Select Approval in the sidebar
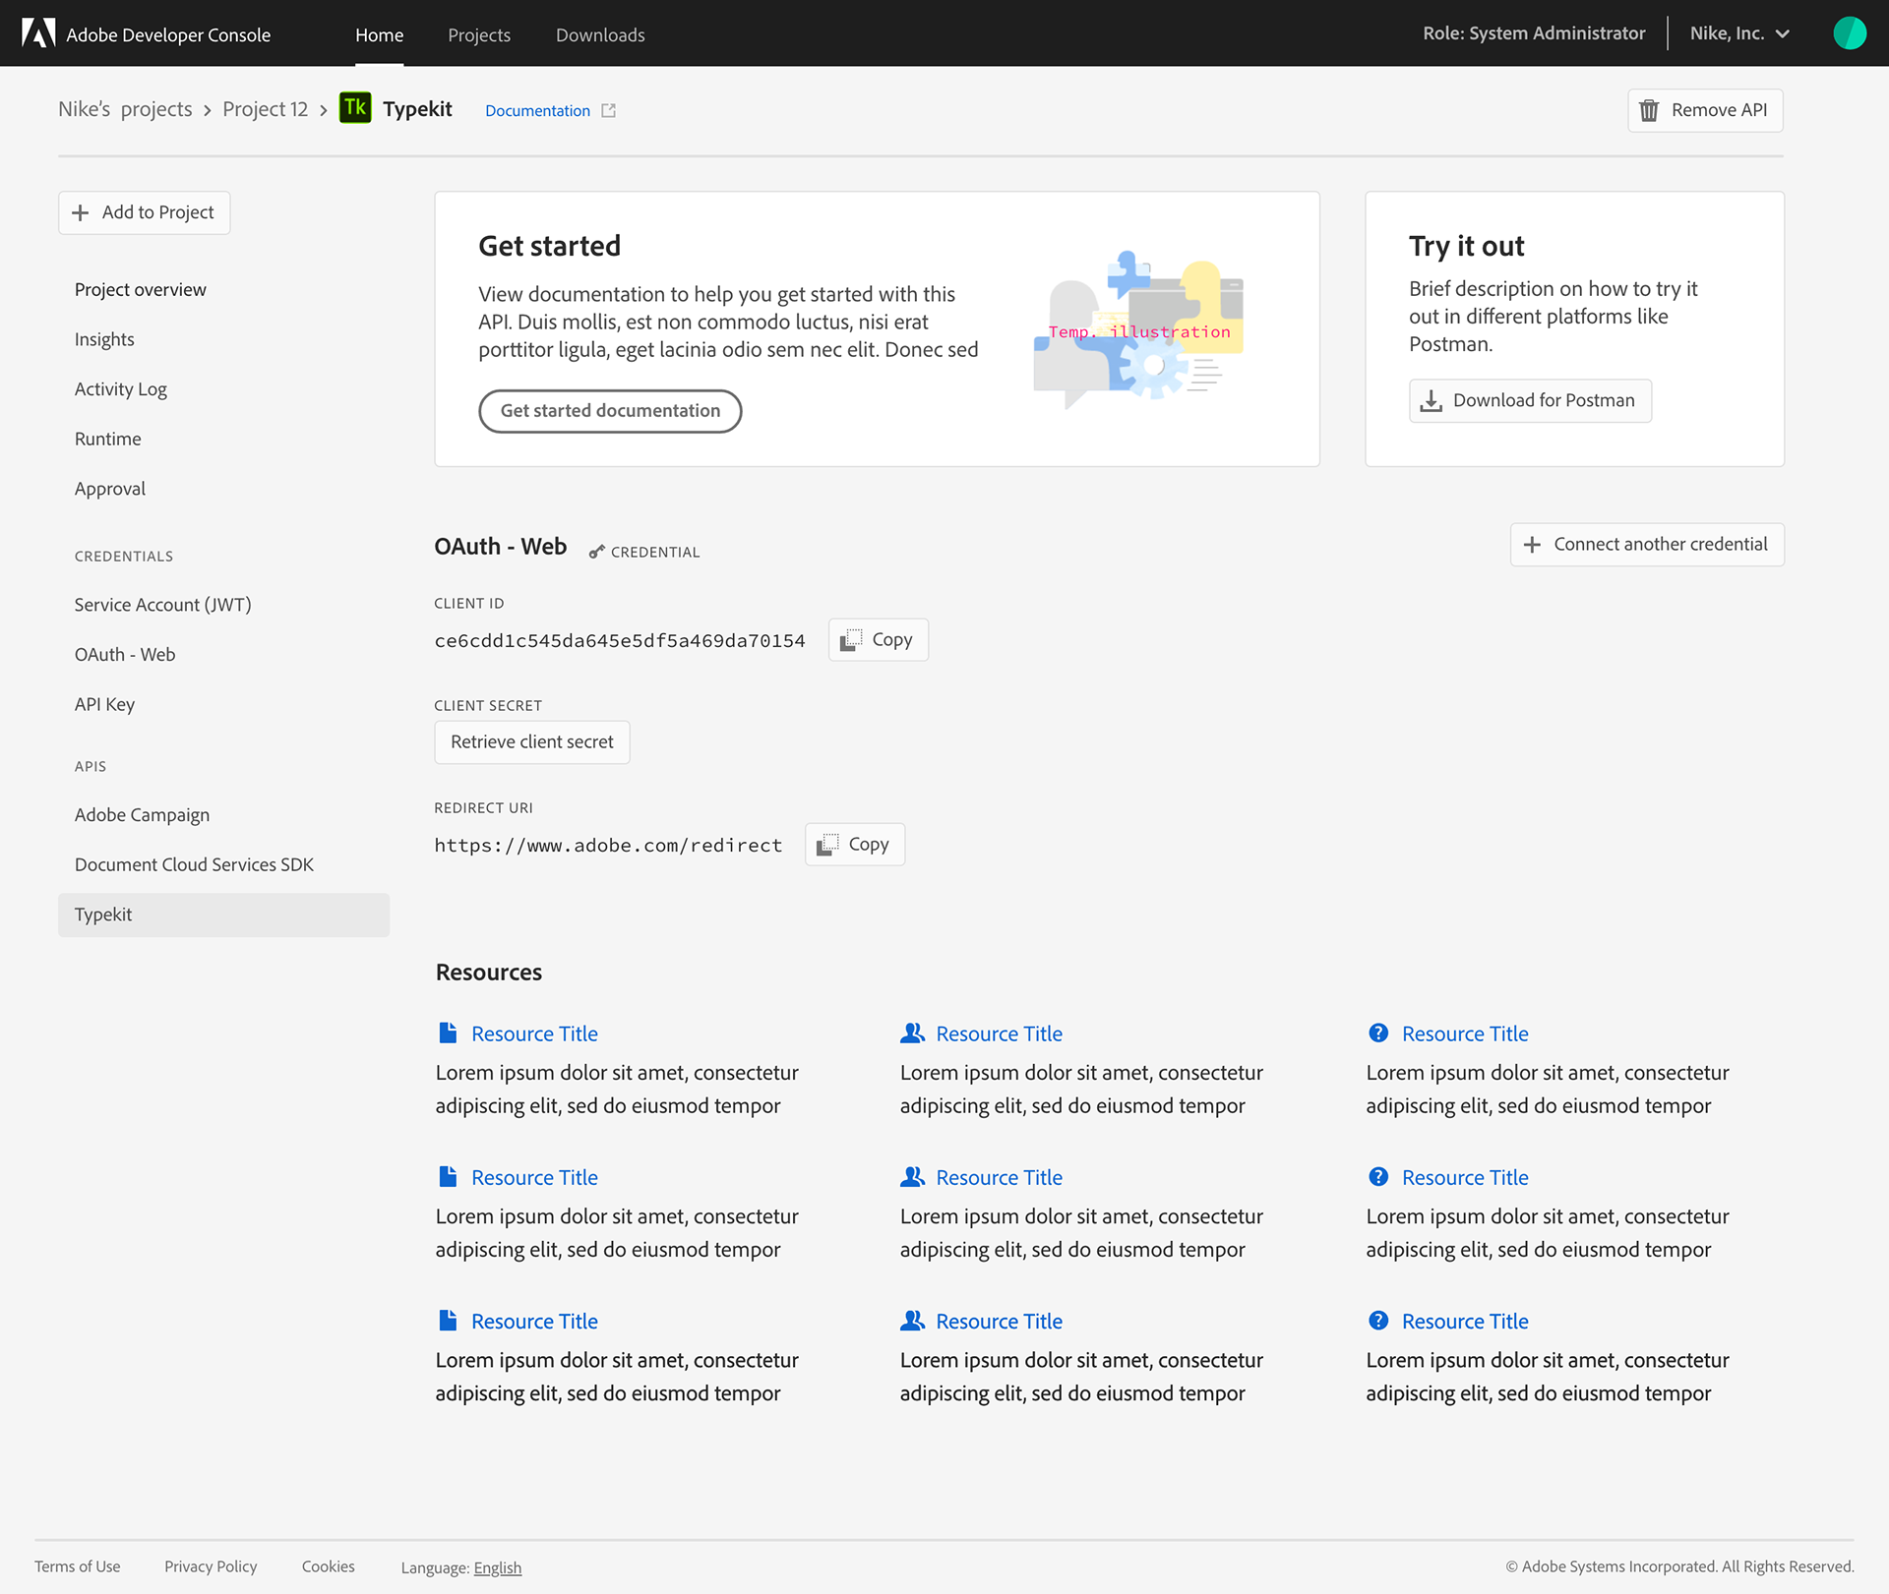 click(x=109, y=489)
